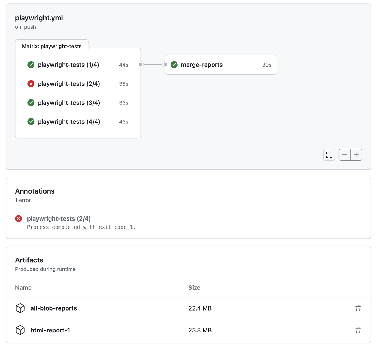
Task: Delete the all-blob-reports artifact
Action: coord(358,308)
